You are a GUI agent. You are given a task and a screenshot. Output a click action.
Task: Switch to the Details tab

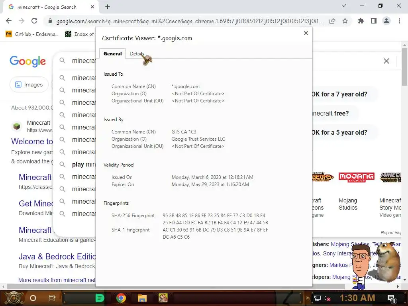pos(137,54)
